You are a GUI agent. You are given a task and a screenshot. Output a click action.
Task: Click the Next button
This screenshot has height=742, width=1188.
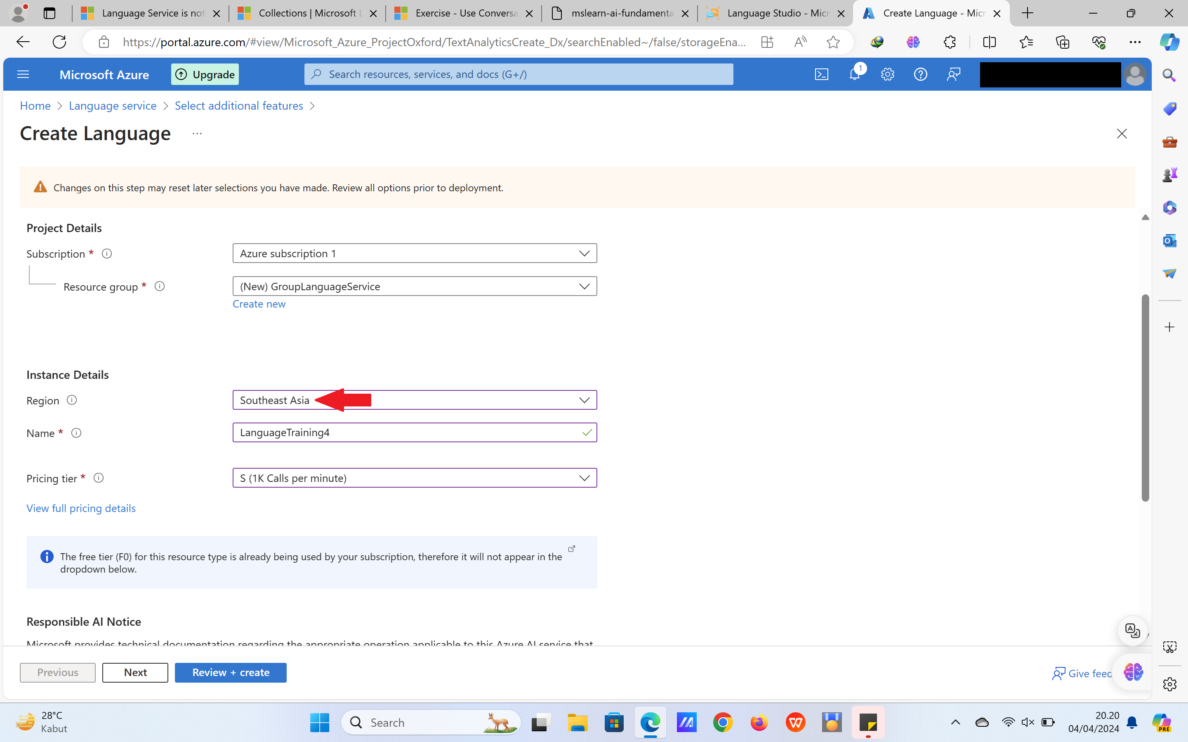coord(135,672)
